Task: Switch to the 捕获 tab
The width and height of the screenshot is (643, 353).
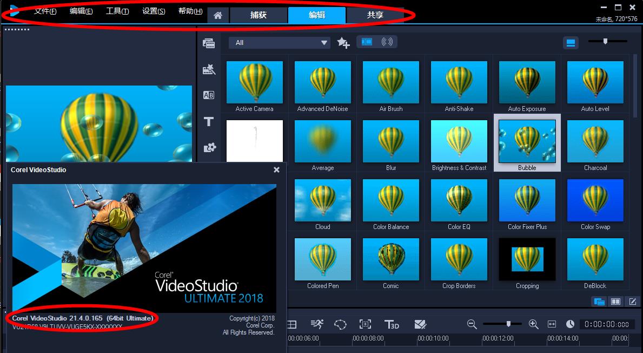Action: pyautogui.click(x=258, y=15)
